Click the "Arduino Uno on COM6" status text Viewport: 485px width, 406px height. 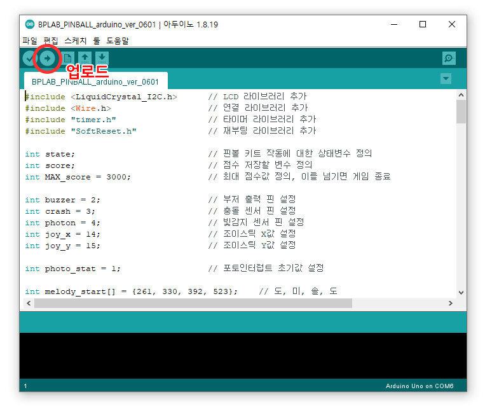point(420,386)
